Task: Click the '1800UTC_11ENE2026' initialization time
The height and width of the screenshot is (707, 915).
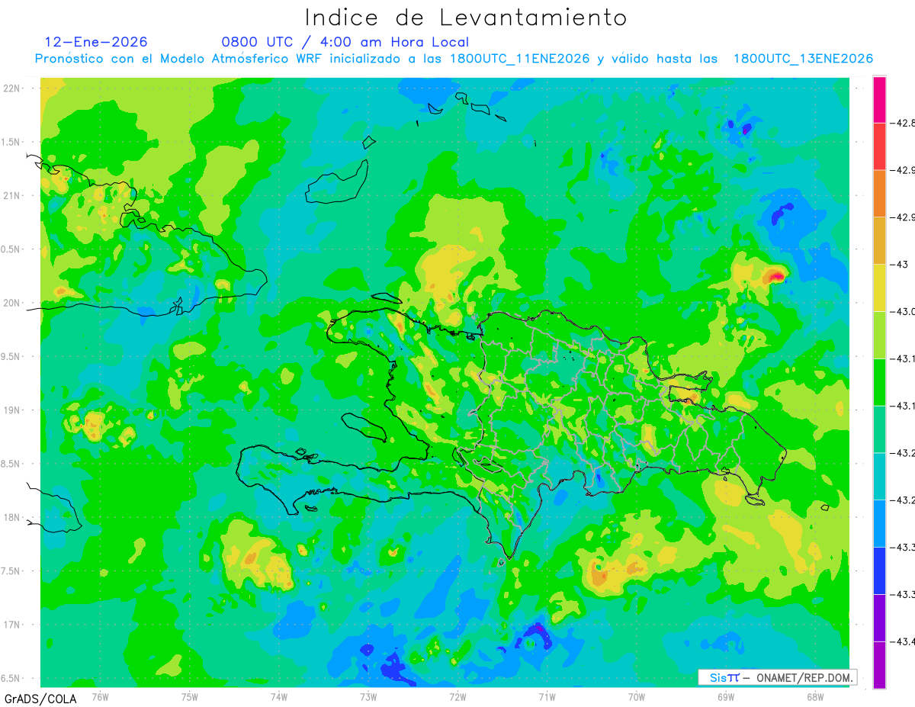Action: [x=519, y=59]
